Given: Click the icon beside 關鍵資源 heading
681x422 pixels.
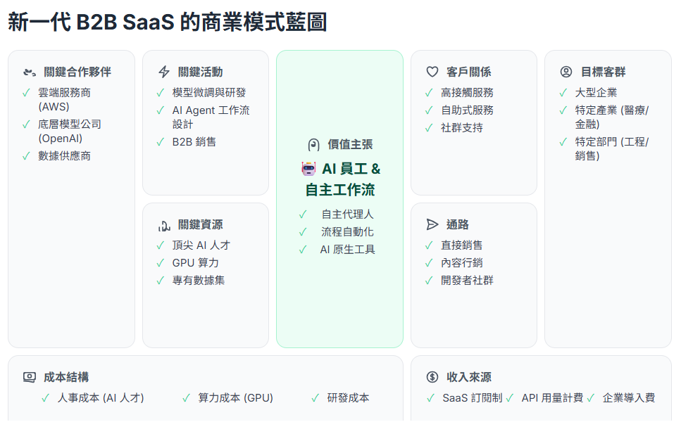Looking at the screenshot, I should pyautogui.click(x=164, y=225).
